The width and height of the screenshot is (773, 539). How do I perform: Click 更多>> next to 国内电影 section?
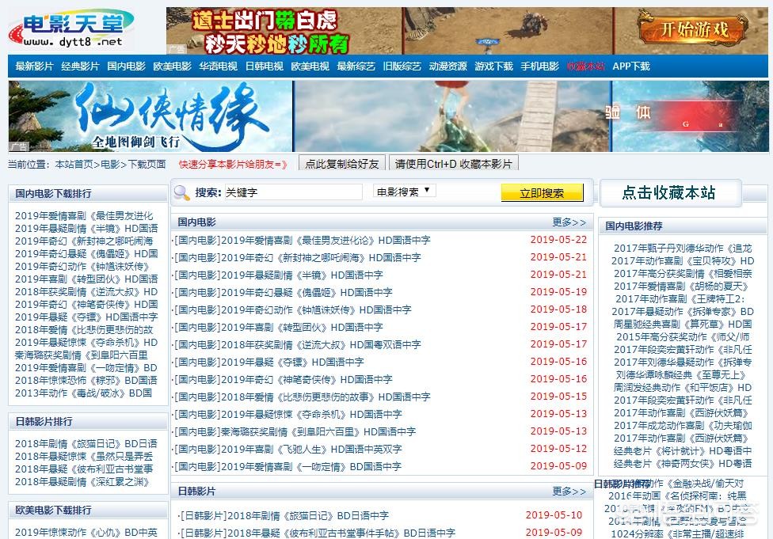pos(568,222)
